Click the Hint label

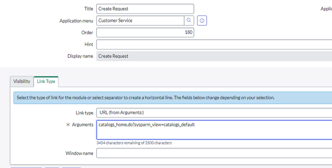pyautogui.click(x=89, y=44)
